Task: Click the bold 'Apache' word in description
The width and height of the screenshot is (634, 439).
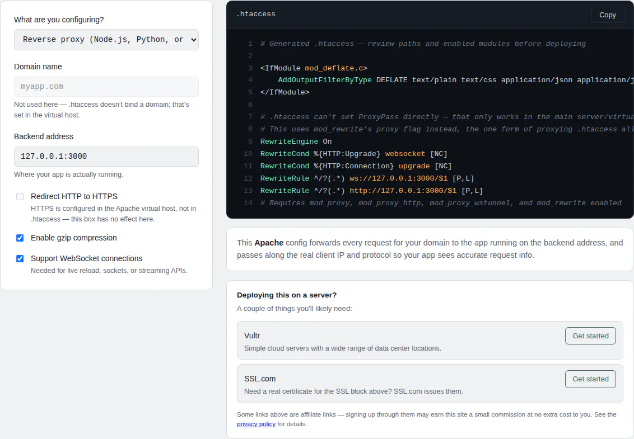Action: [269, 243]
